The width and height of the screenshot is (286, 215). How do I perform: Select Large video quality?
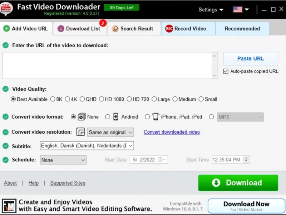154,99
